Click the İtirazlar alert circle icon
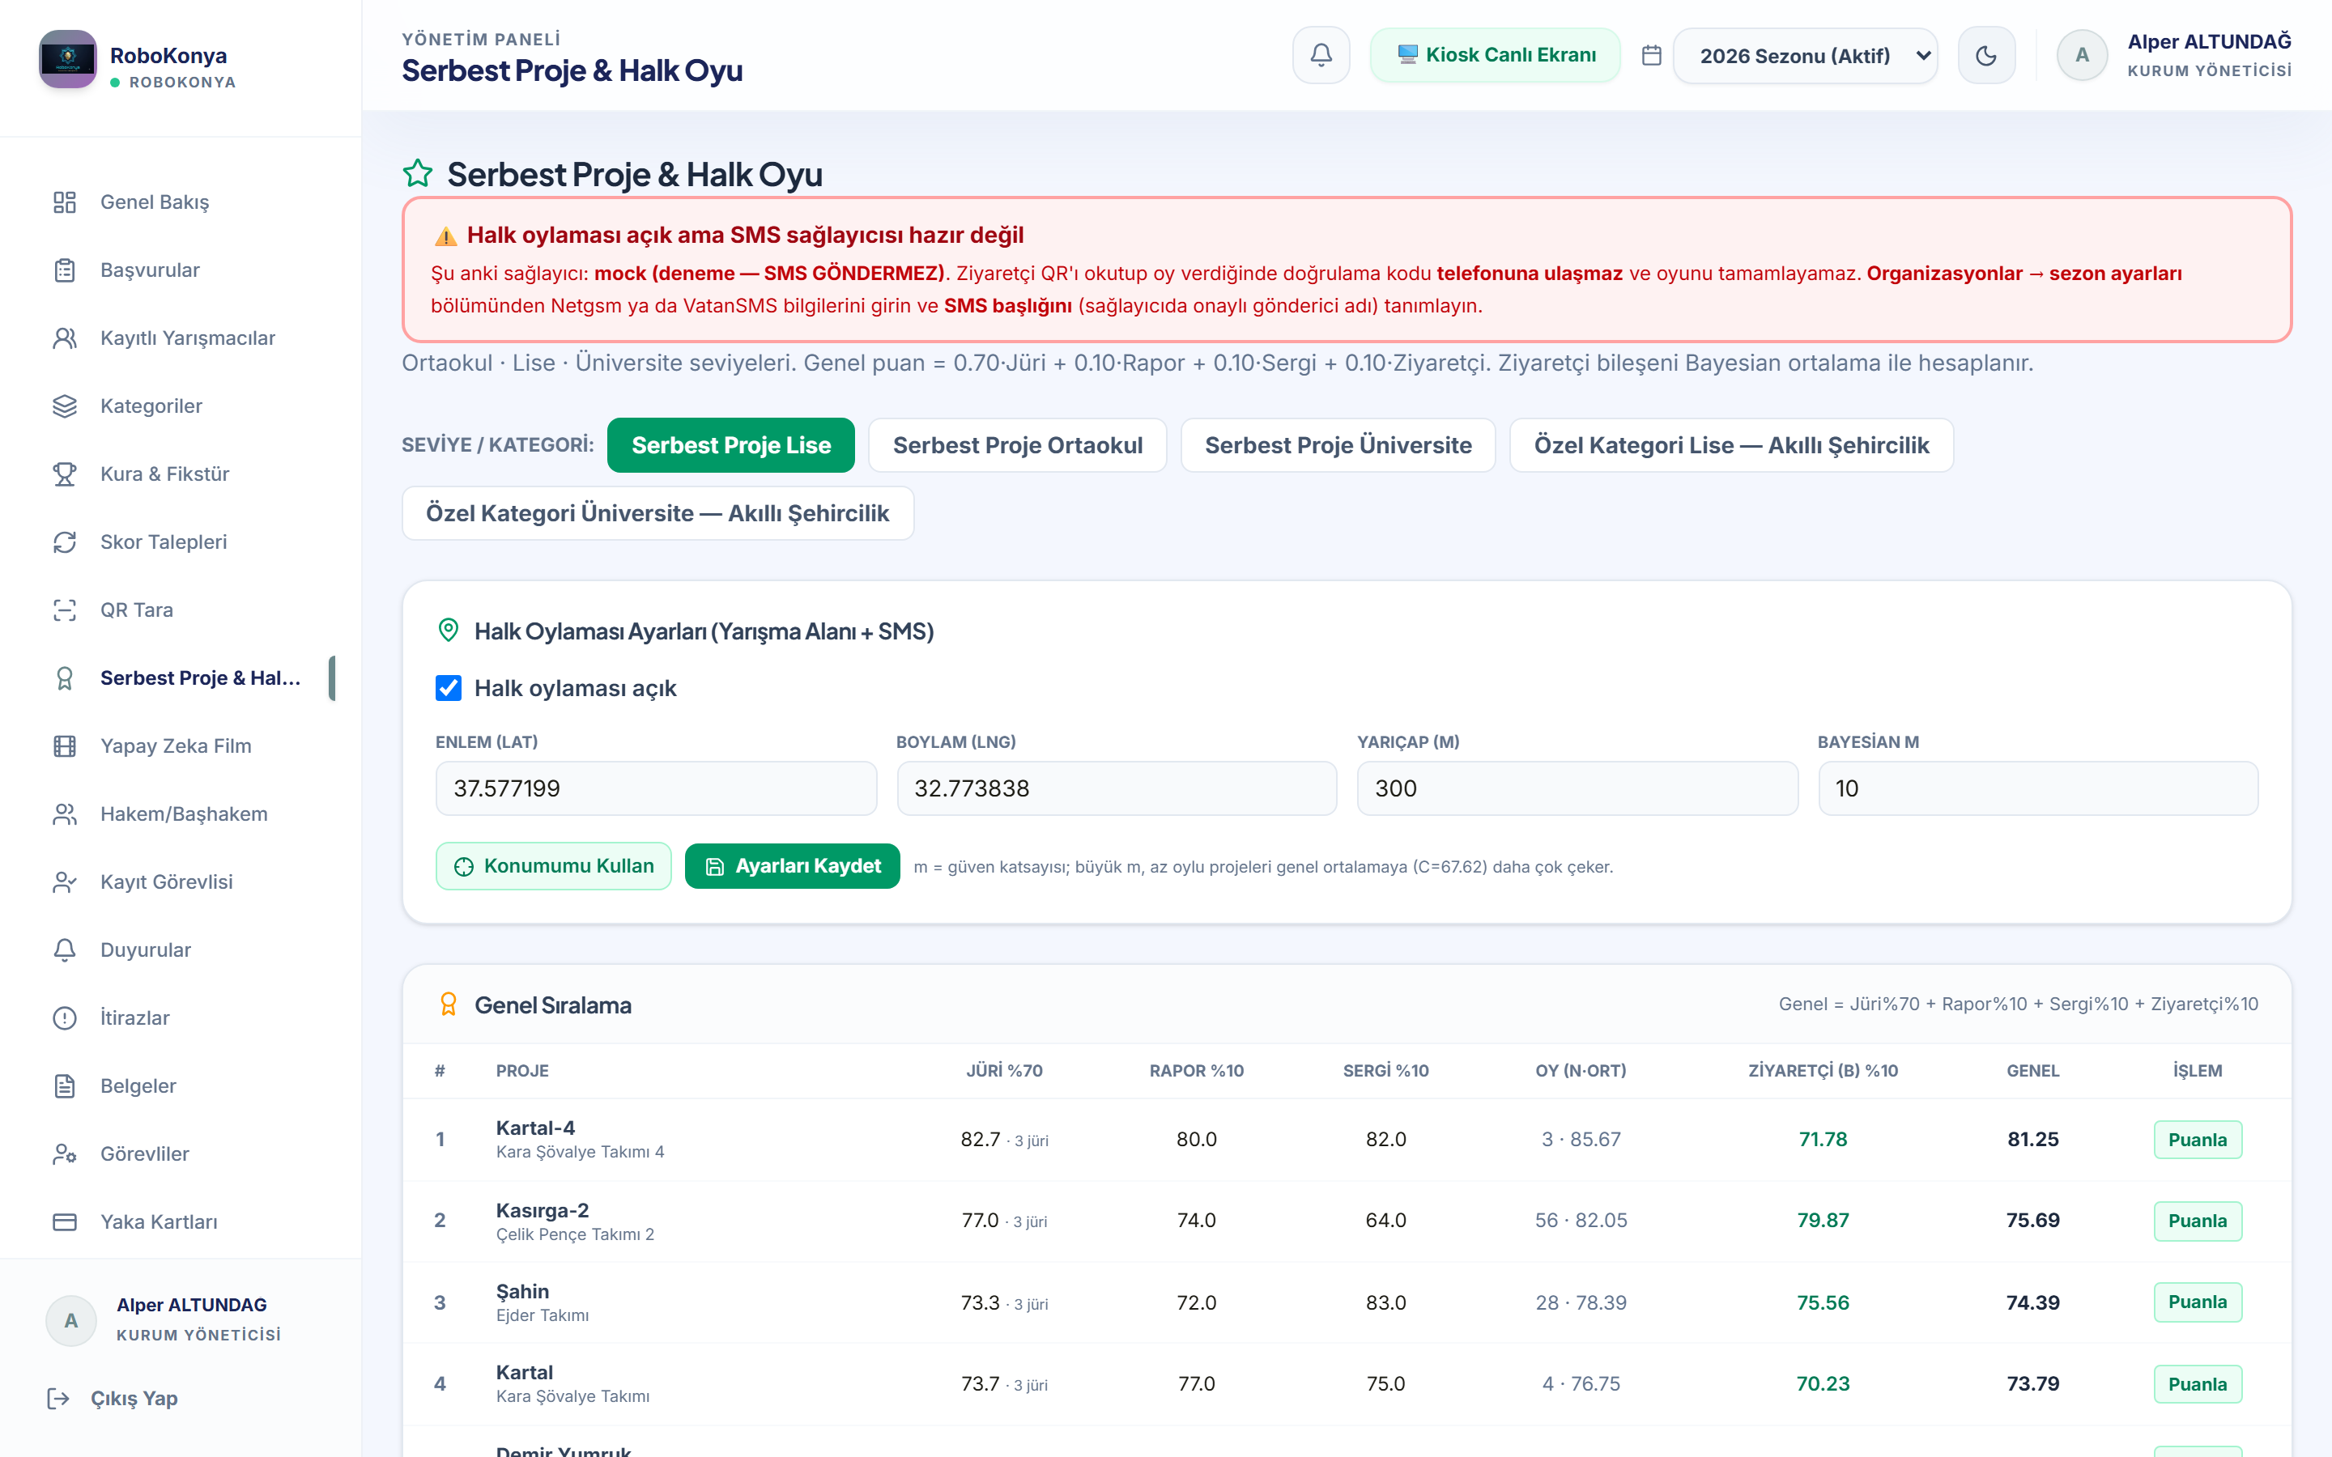This screenshot has height=1457, width=2332. [x=65, y=1017]
